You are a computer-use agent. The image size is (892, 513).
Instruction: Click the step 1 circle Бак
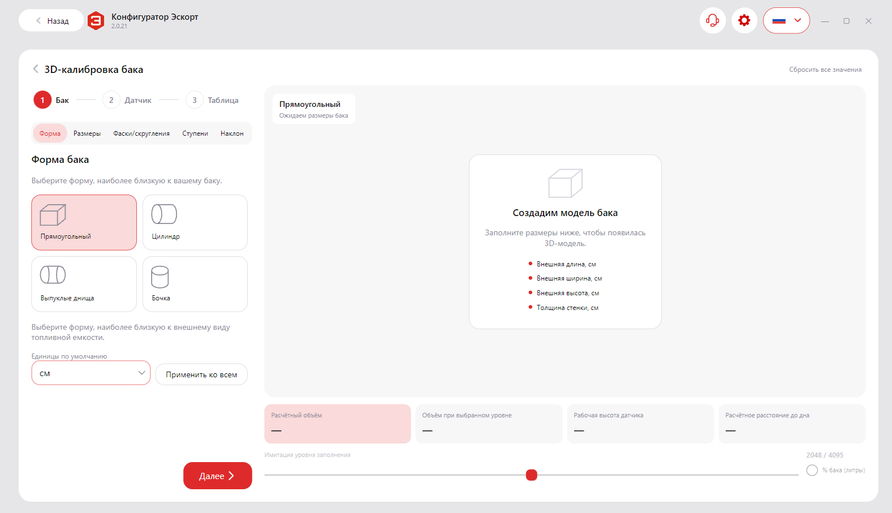point(42,100)
